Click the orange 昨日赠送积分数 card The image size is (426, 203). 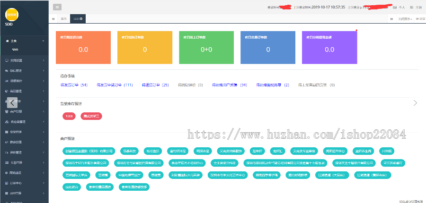tap(83, 47)
